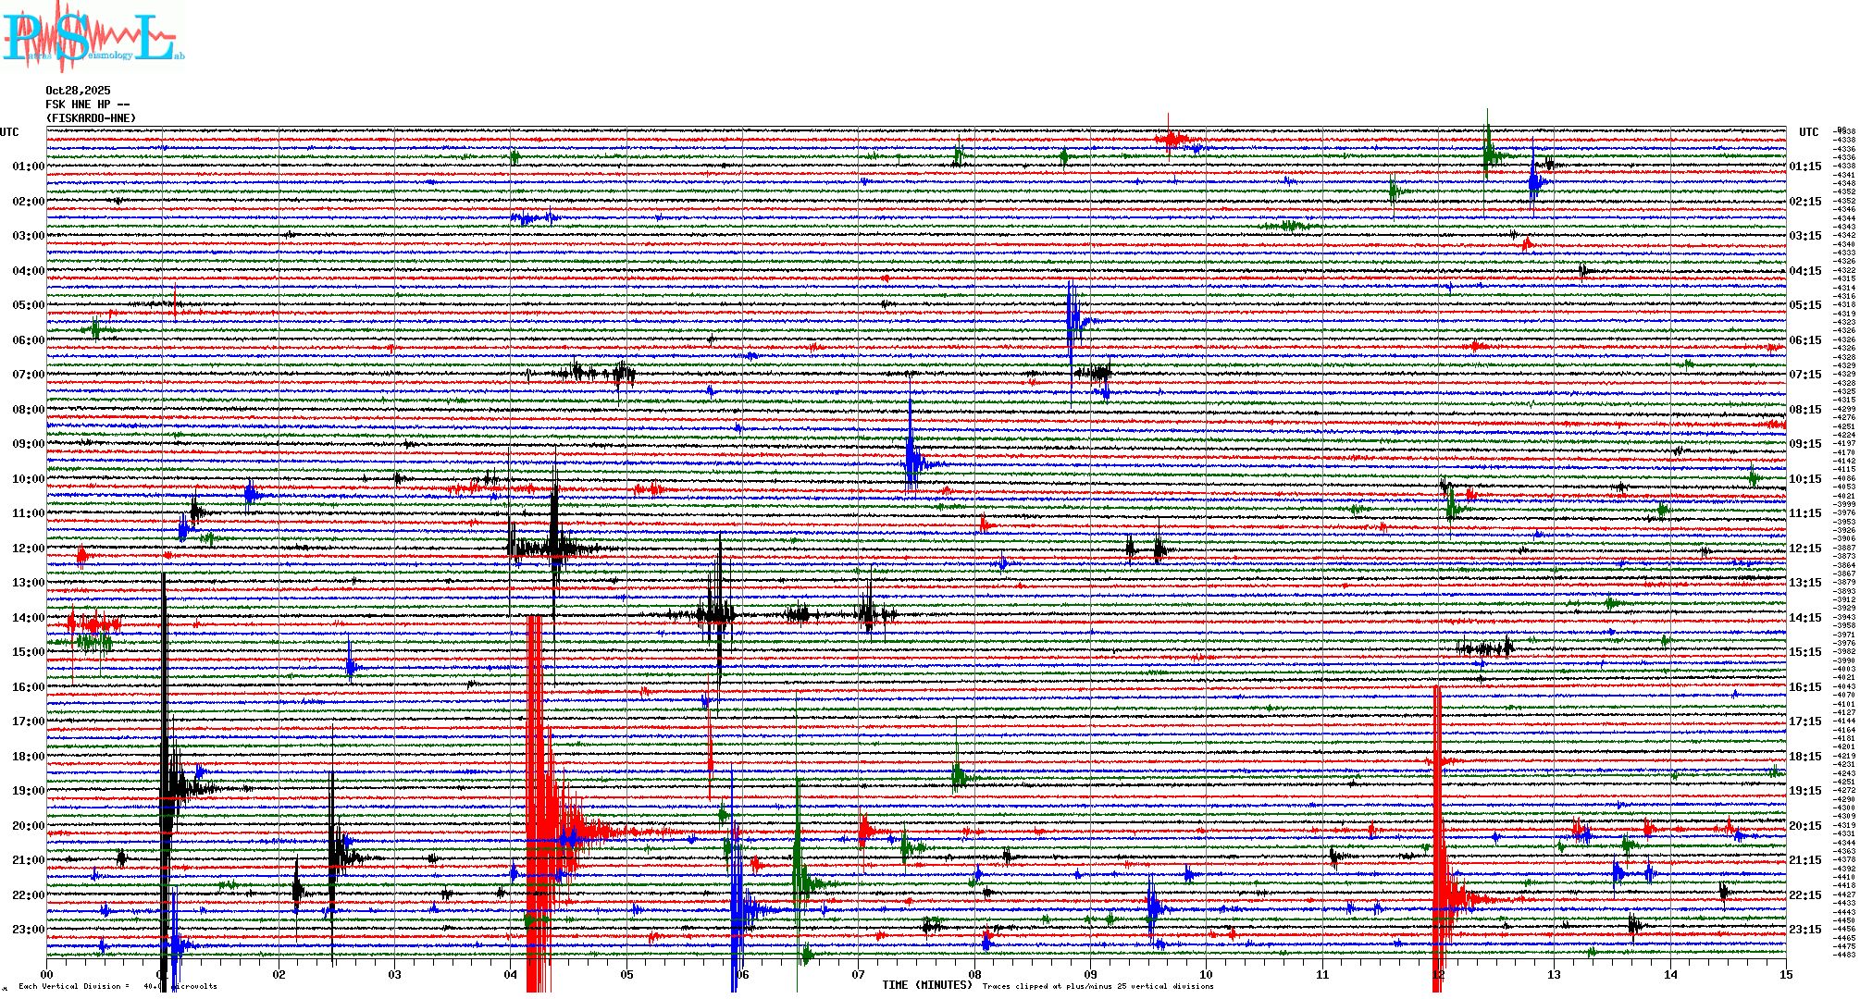Click the 'Traces clipped' footnote text
The height and width of the screenshot is (999, 1860).
1097,986
